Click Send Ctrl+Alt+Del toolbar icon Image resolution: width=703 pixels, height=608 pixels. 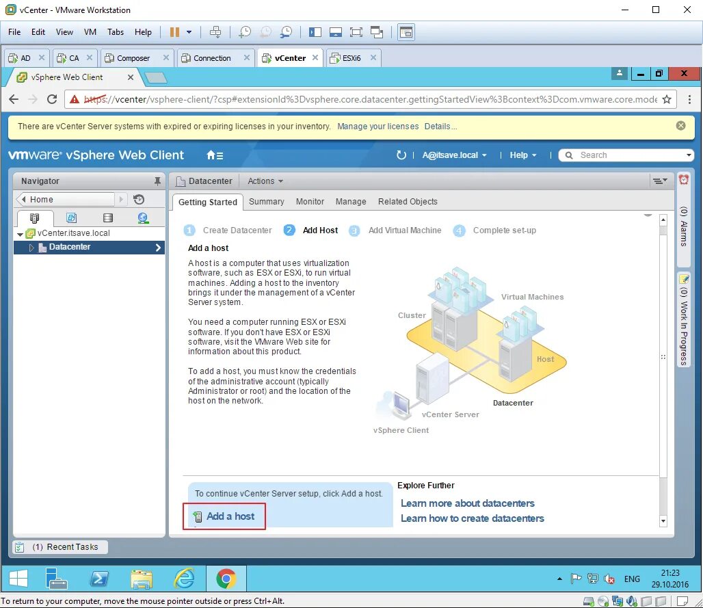click(x=215, y=32)
